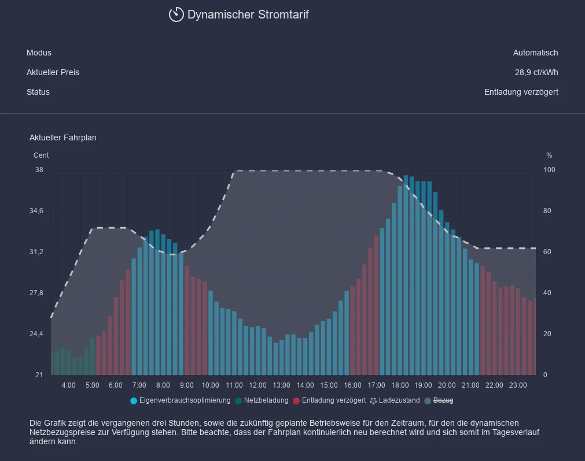Click the Aktueller Fahrplan chart title
The image size is (585, 461).
pos(62,137)
